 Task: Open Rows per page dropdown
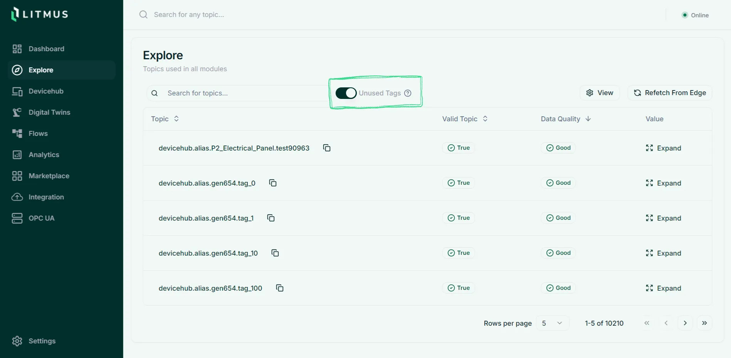(553, 323)
